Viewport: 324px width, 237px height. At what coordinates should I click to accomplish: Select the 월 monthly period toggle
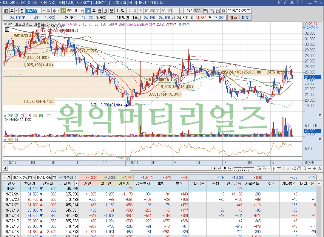[100, 11]
